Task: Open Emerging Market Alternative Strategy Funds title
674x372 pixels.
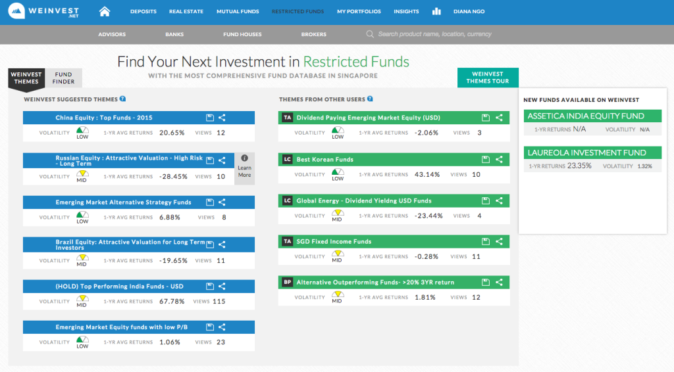Action: click(123, 202)
